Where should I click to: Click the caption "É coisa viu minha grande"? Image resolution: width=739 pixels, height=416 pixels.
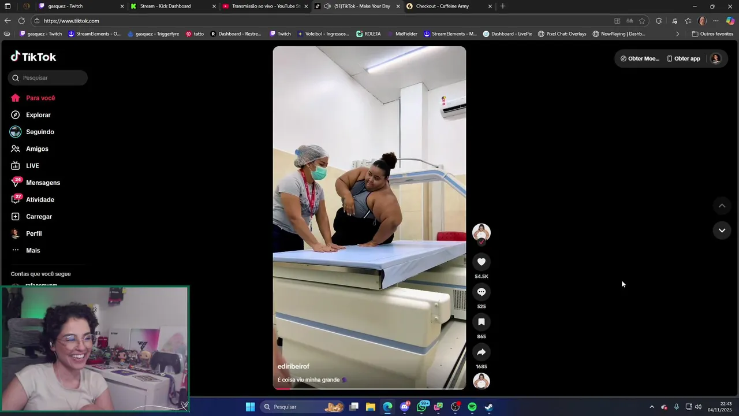point(308,380)
